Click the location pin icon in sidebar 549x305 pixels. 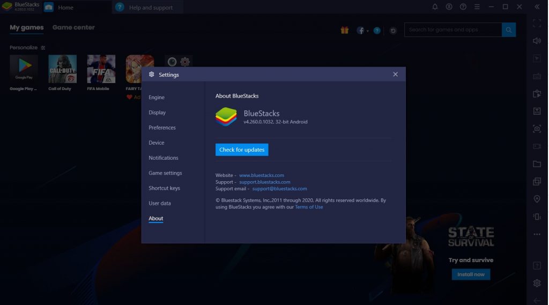pyautogui.click(x=537, y=199)
